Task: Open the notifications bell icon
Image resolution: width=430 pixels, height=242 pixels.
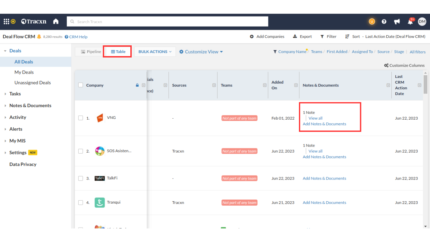Action: [x=410, y=22]
